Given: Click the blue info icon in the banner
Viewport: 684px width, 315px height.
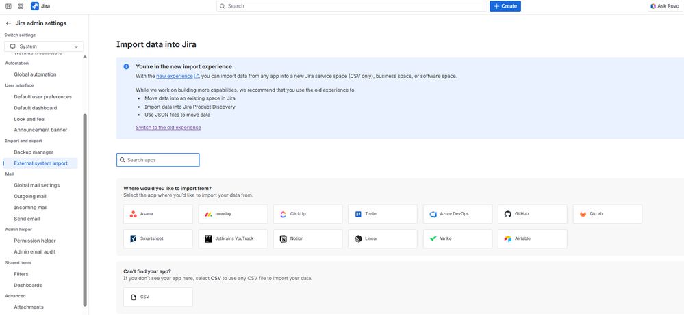Looking at the screenshot, I should coord(126,66).
